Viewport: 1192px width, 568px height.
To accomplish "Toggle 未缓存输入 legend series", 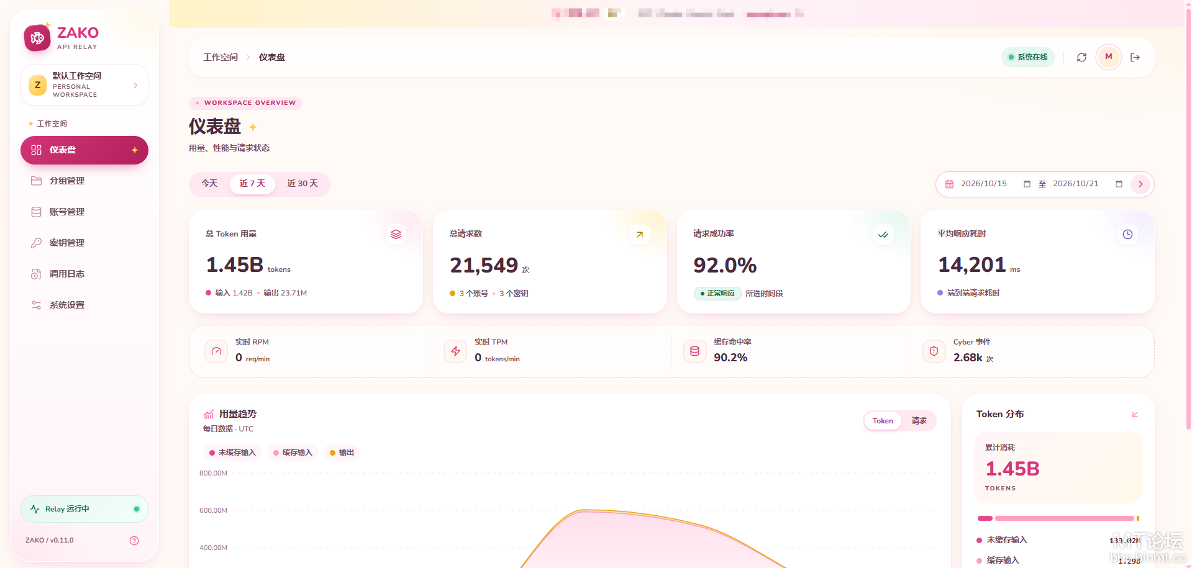I will click(x=232, y=453).
